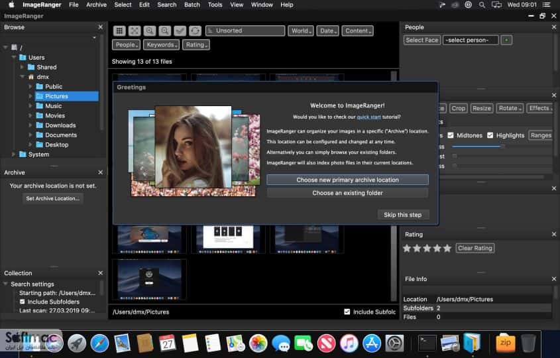This screenshot has height=358, width=560.
Task: Click the second magnifier zoom icon
Action: click(x=164, y=30)
